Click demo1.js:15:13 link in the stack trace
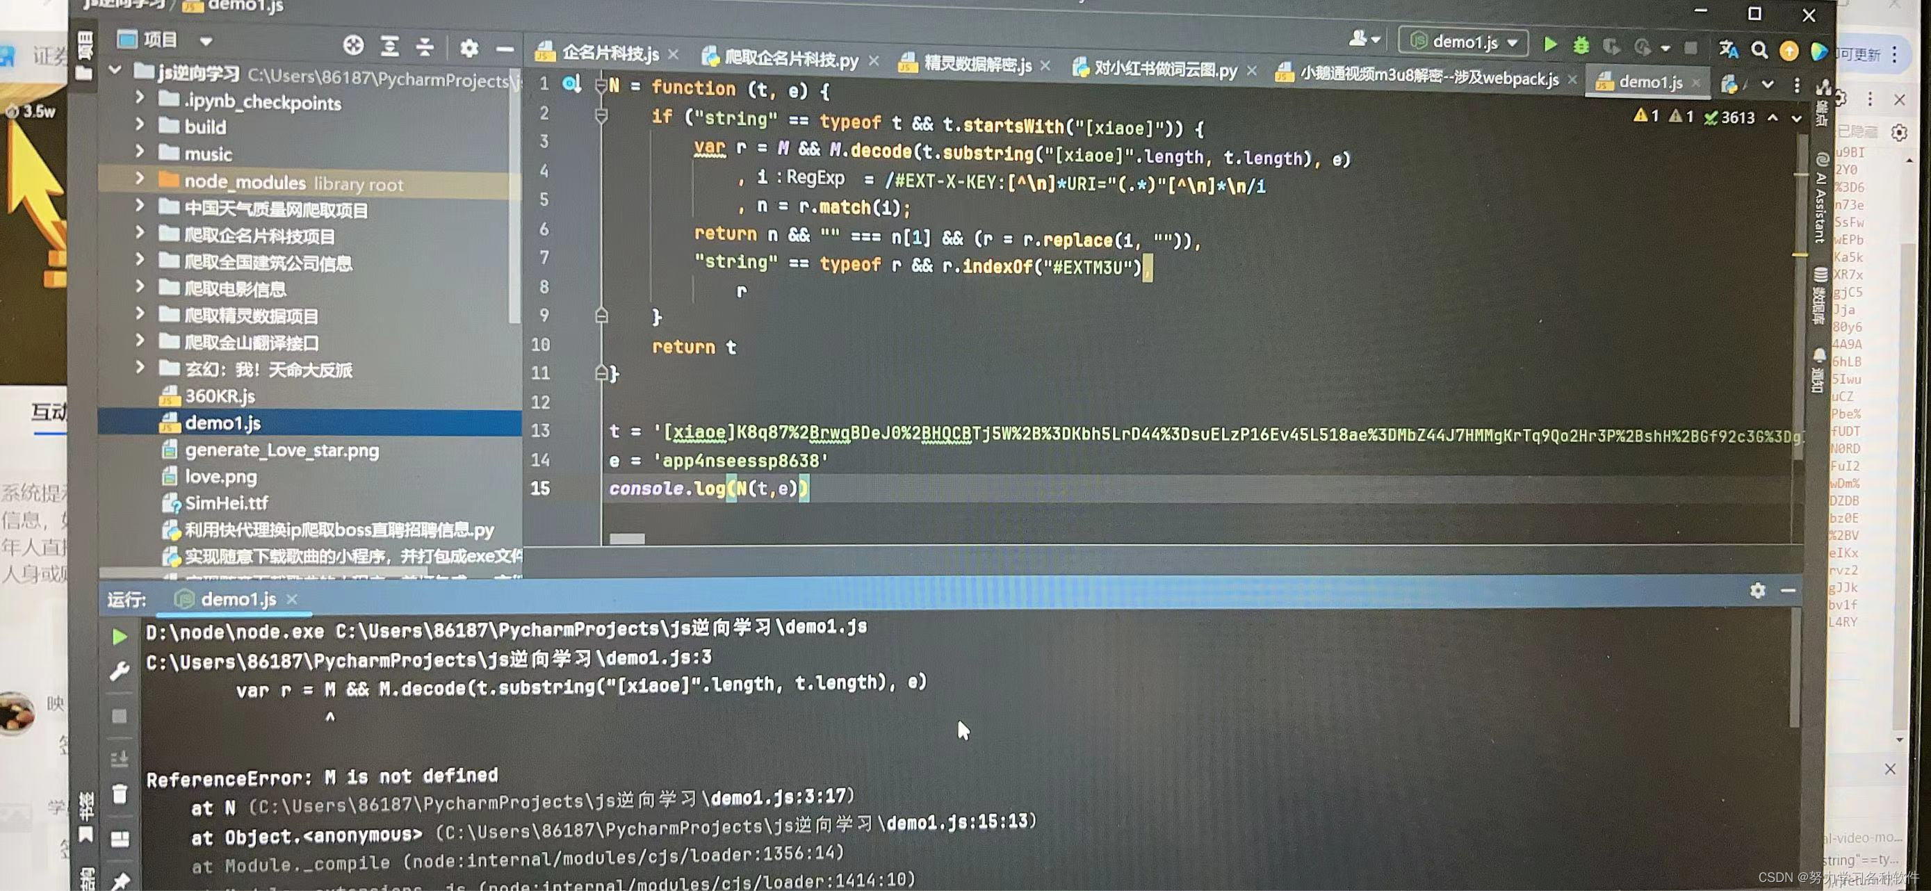The width and height of the screenshot is (1931, 891). point(956,822)
